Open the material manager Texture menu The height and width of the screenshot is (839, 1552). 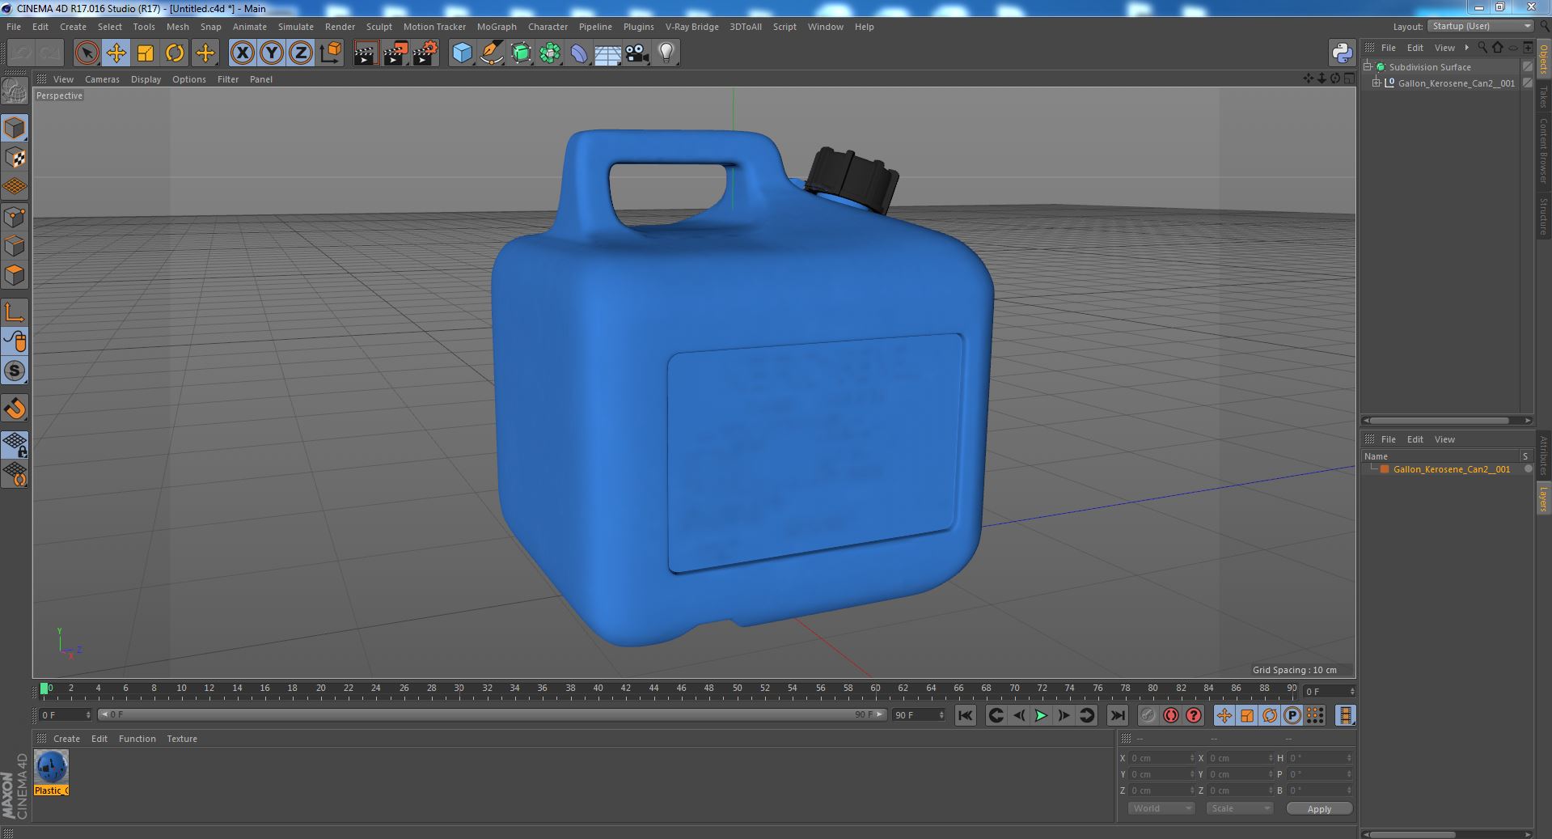182,739
